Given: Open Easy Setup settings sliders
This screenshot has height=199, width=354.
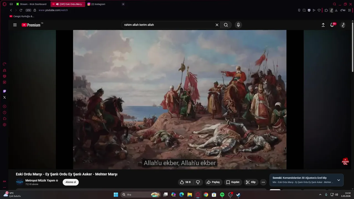Looking at the screenshot, I should (349, 10).
